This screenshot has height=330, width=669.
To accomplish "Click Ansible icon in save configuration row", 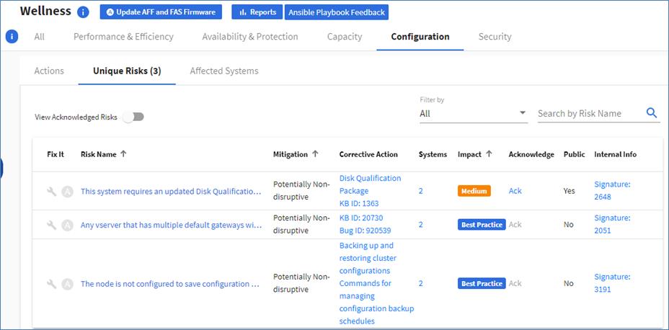I will 67,284.
